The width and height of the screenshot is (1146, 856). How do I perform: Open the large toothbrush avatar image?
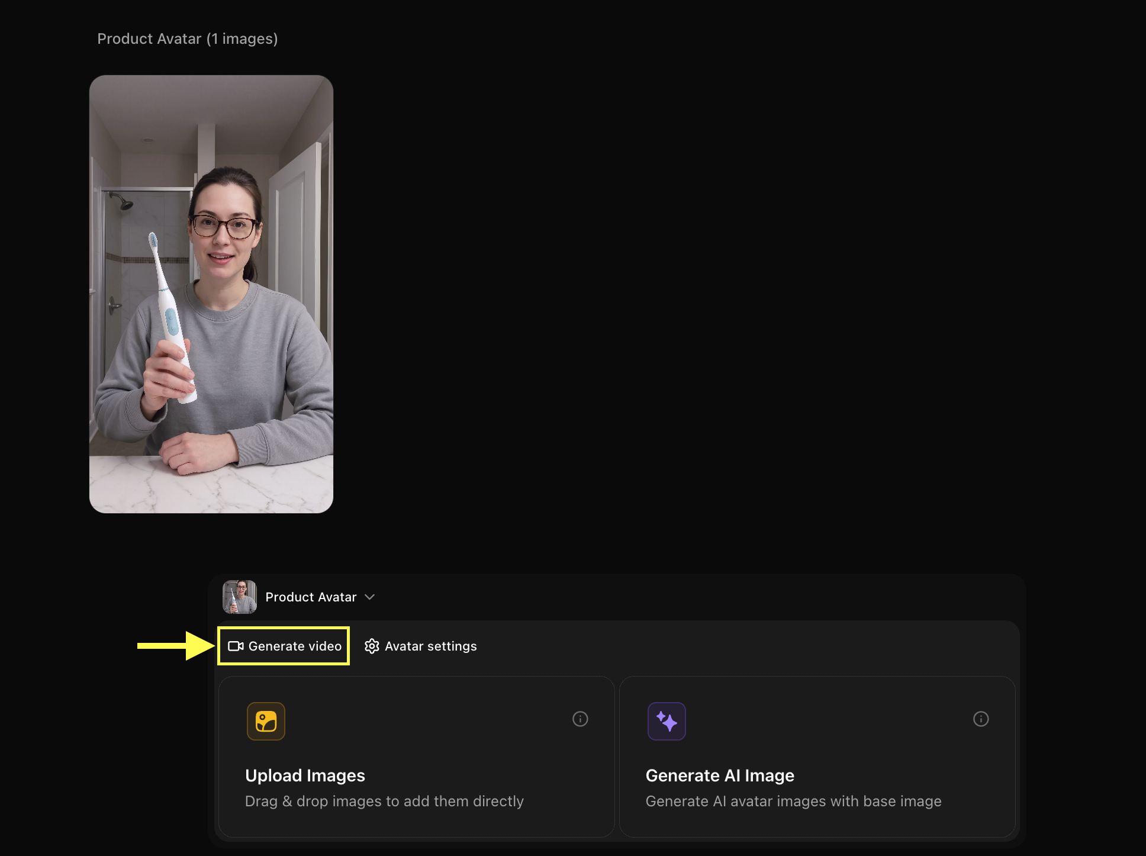[211, 294]
